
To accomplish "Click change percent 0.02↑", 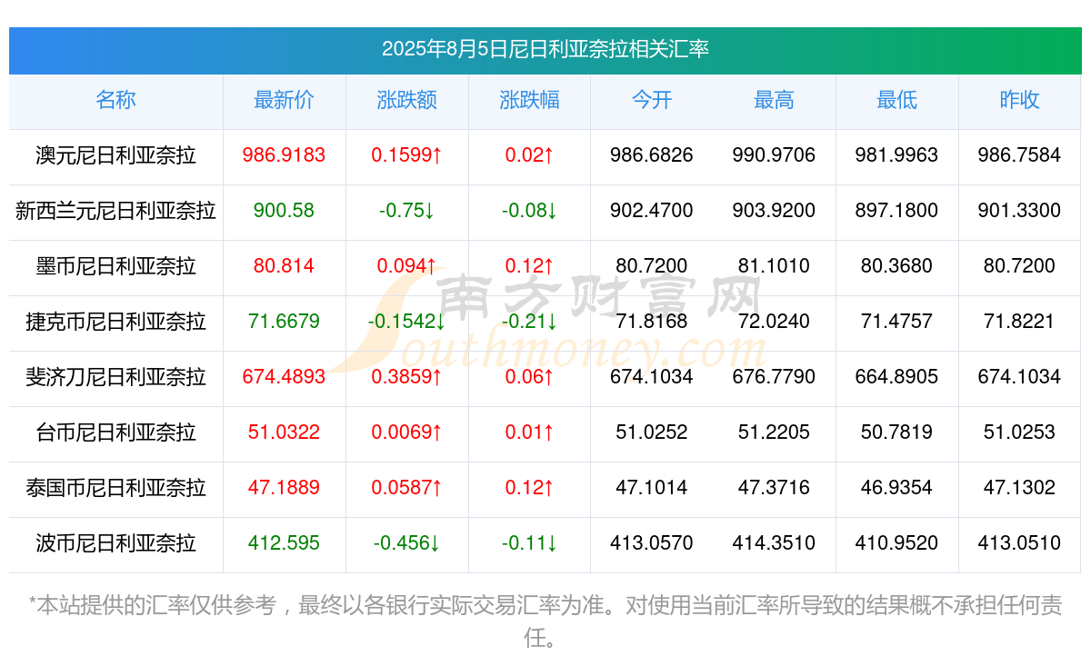I will coord(529,155).
